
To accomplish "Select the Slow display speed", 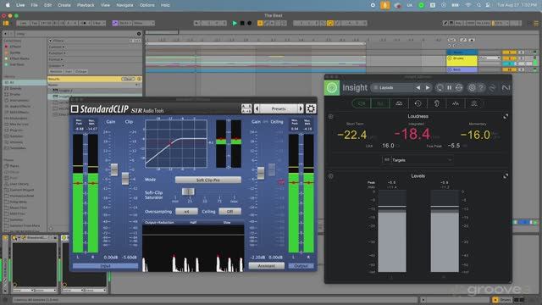I will 227,222.
